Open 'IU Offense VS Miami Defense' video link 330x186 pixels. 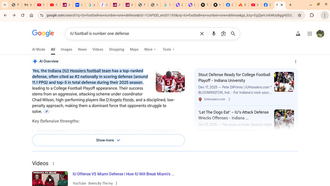(x=123, y=174)
